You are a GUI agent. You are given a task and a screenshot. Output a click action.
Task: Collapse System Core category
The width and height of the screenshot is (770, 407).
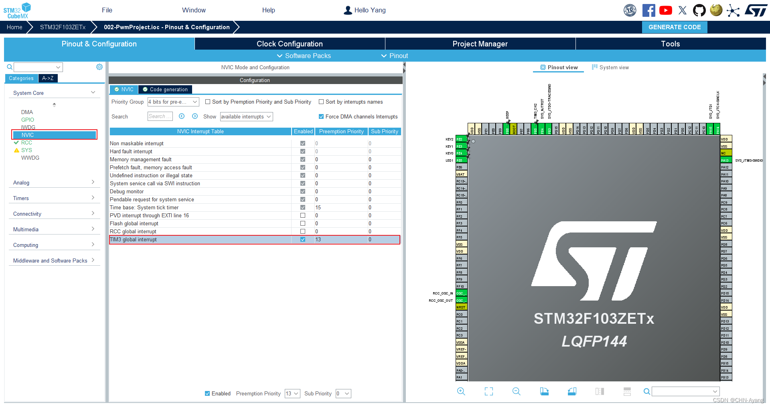54,93
